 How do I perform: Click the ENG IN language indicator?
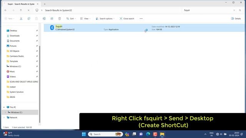click(x=211, y=134)
